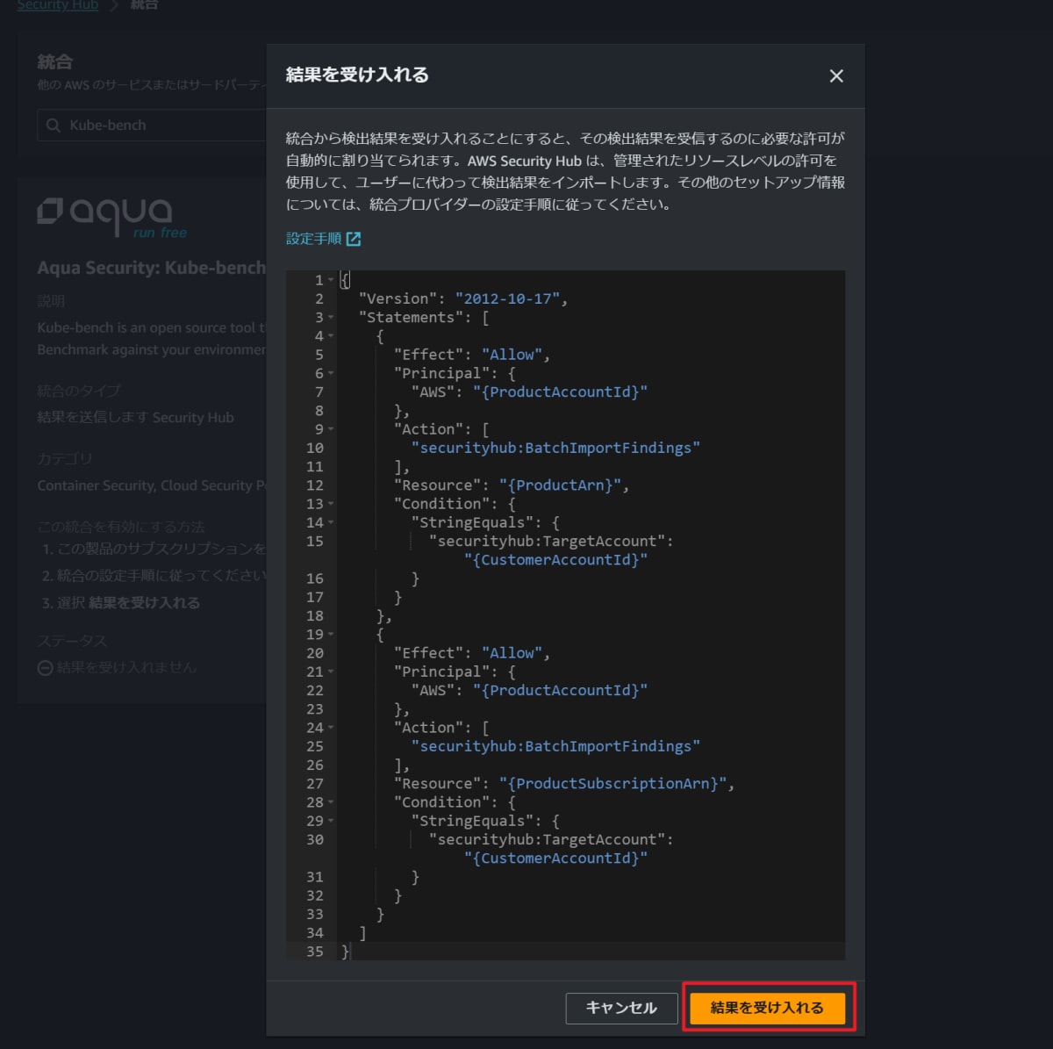
Task: Click the orange 結果を受け入れる button
Action: pyautogui.click(x=767, y=1008)
